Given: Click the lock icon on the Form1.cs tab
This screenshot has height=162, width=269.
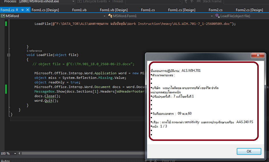Looking at the screenshot, I should 17,10.
